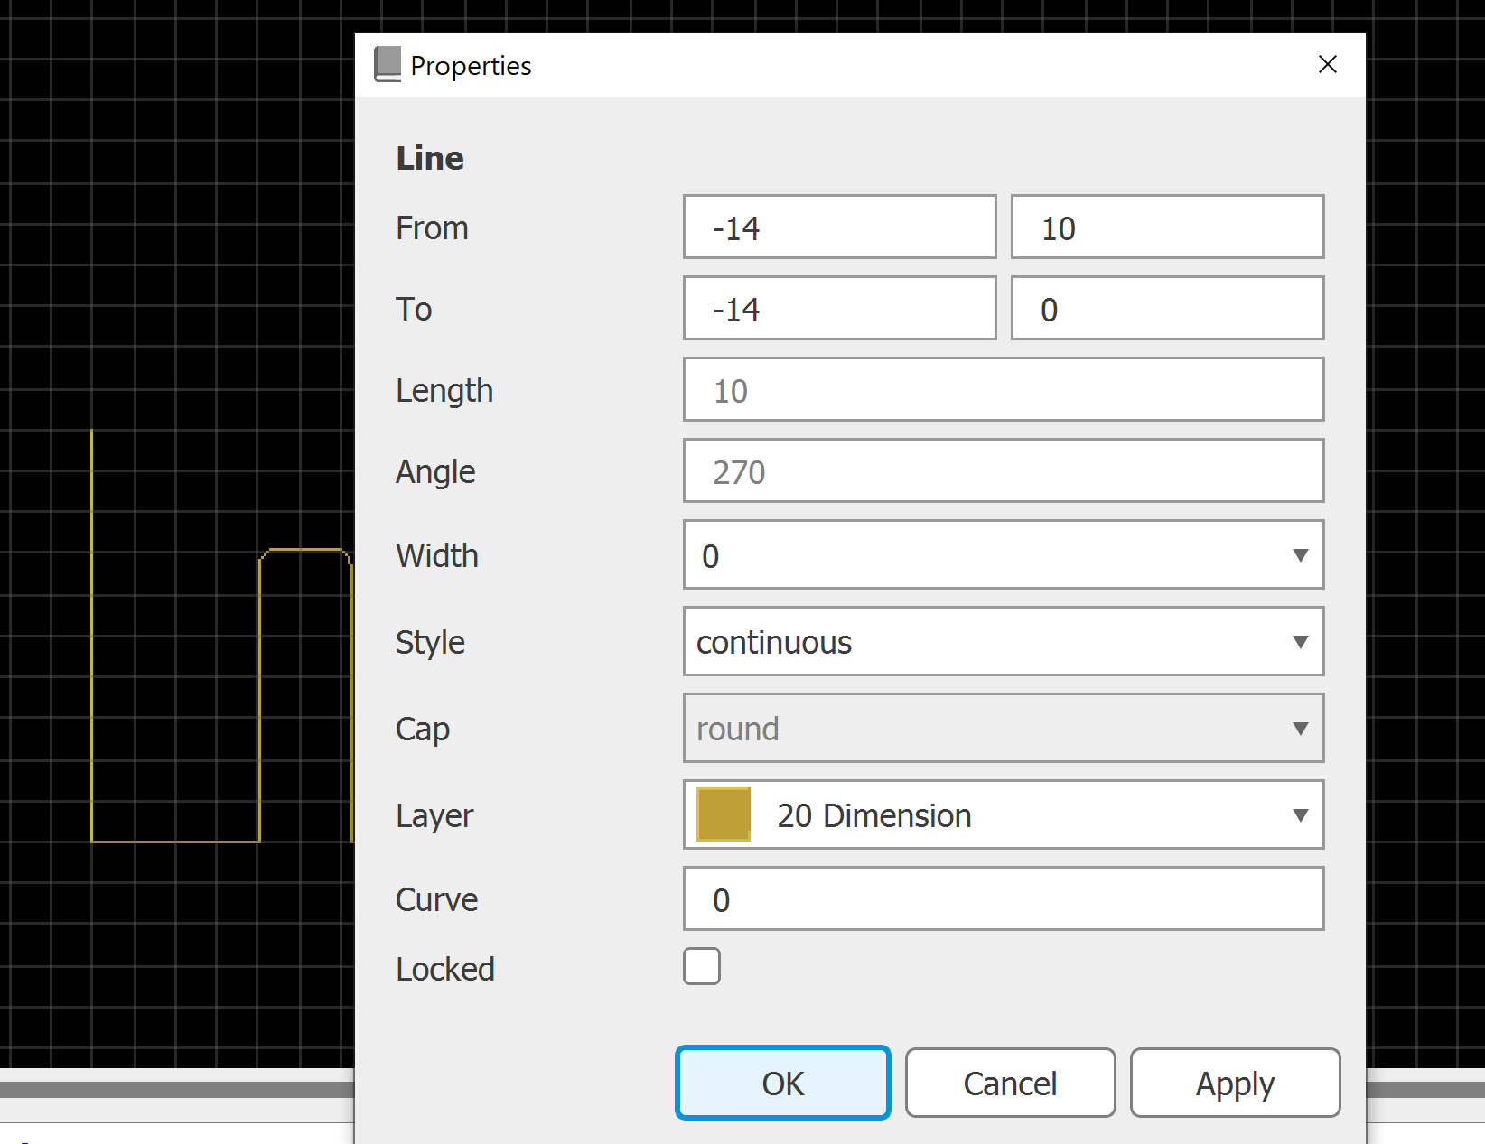
Task: Click the 20 Dimension layer color swatch
Action: pos(723,814)
